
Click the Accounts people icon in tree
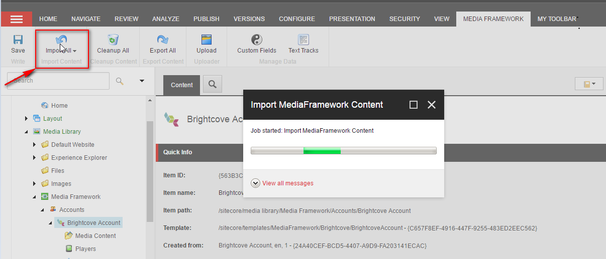click(53, 210)
